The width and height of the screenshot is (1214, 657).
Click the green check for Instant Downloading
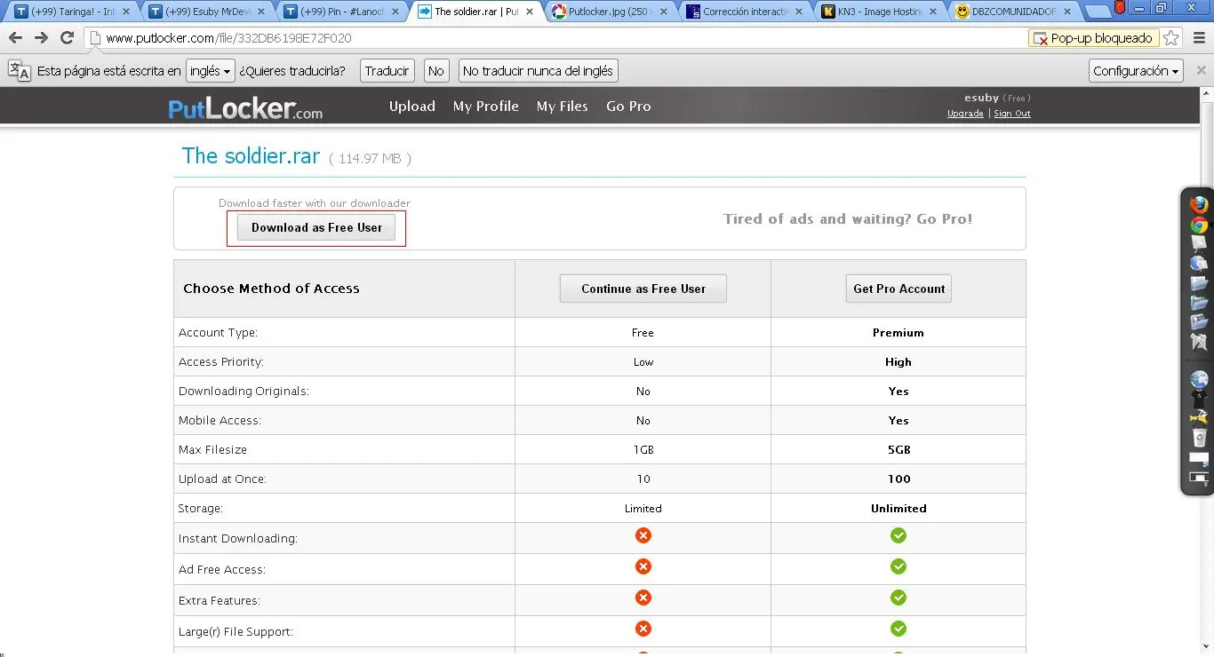pos(899,535)
